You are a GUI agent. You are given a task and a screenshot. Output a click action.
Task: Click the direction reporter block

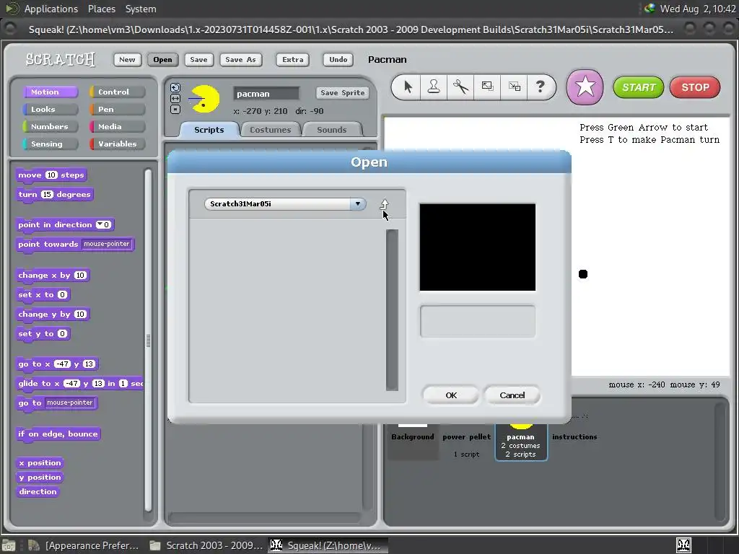tap(38, 491)
